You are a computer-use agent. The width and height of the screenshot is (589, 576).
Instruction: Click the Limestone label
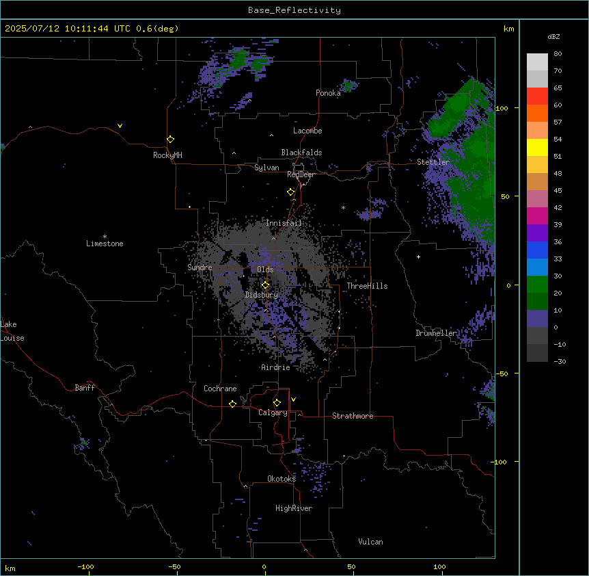tap(105, 244)
